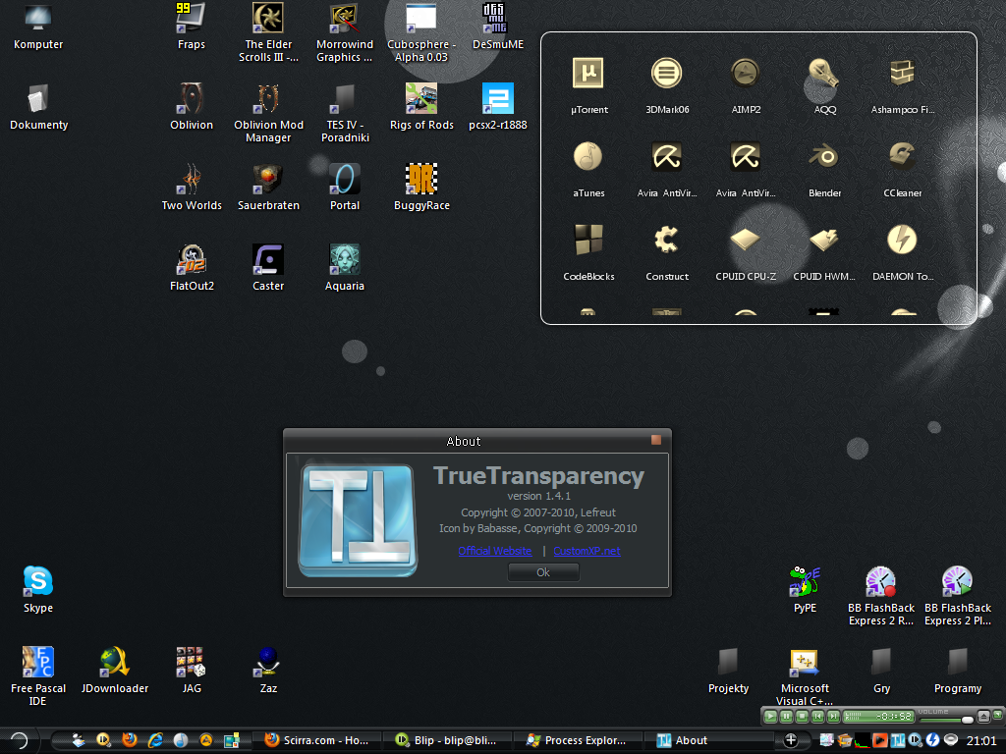Click the volume slider in media widget

[945, 719]
